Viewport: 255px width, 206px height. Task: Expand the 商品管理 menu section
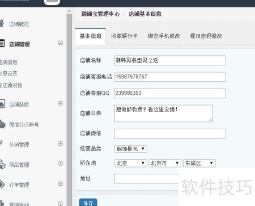click(x=61, y=164)
